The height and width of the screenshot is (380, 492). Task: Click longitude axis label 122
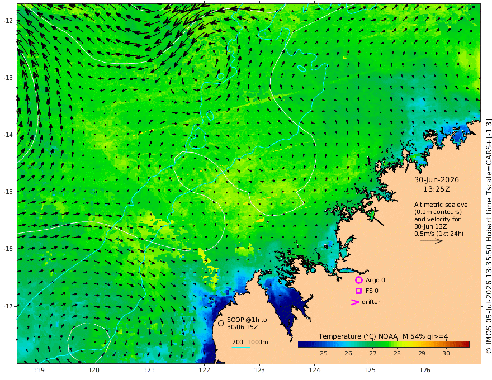(x=204, y=370)
